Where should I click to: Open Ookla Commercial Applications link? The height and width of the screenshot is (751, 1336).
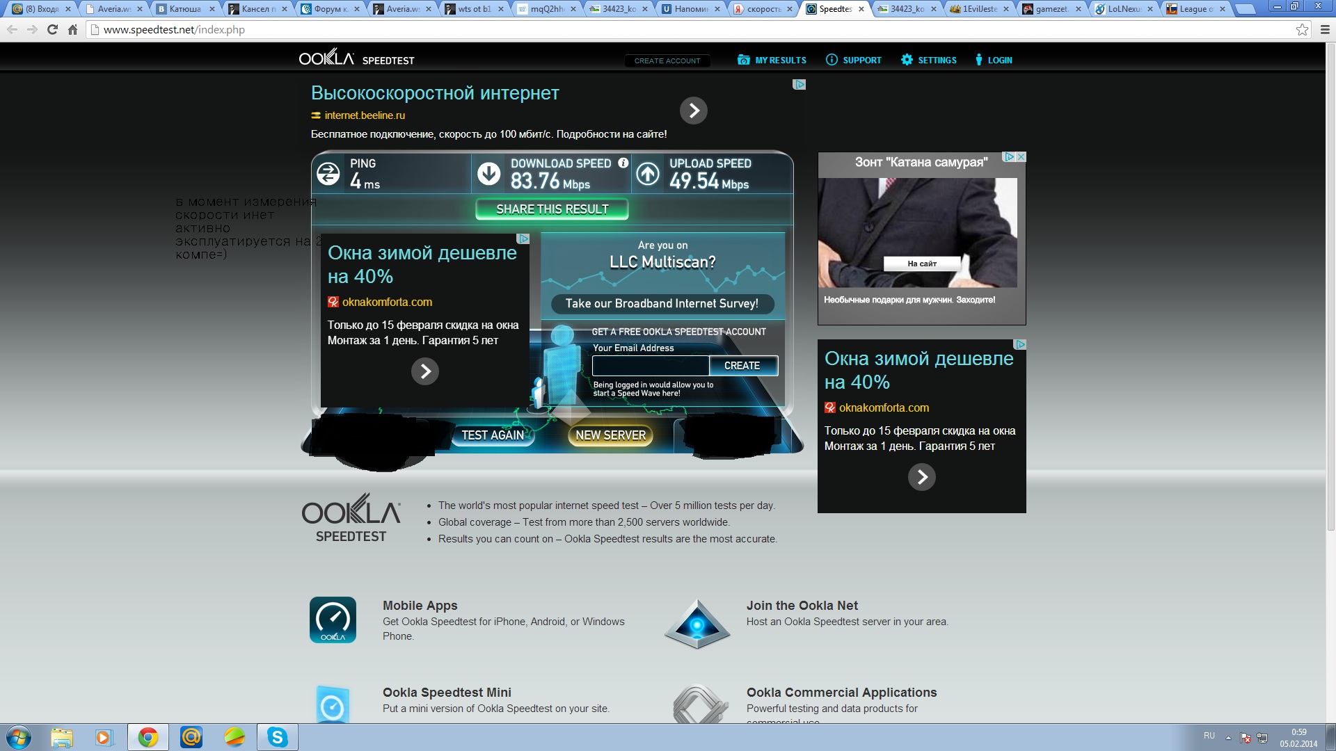(x=841, y=692)
